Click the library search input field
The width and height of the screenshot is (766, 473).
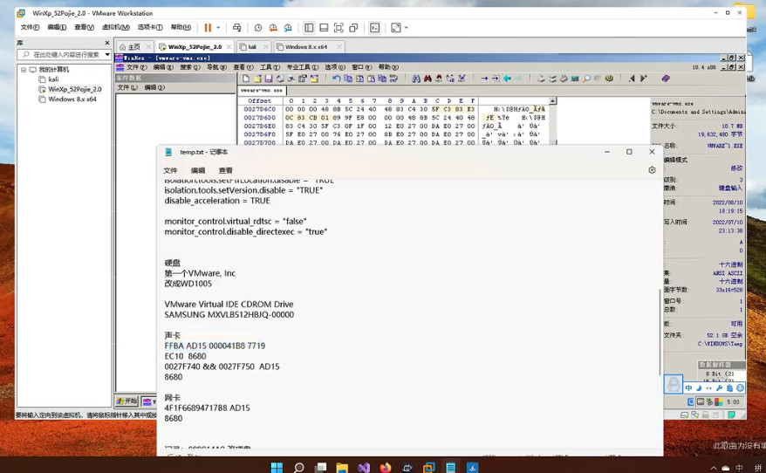click(x=60, y=54)
